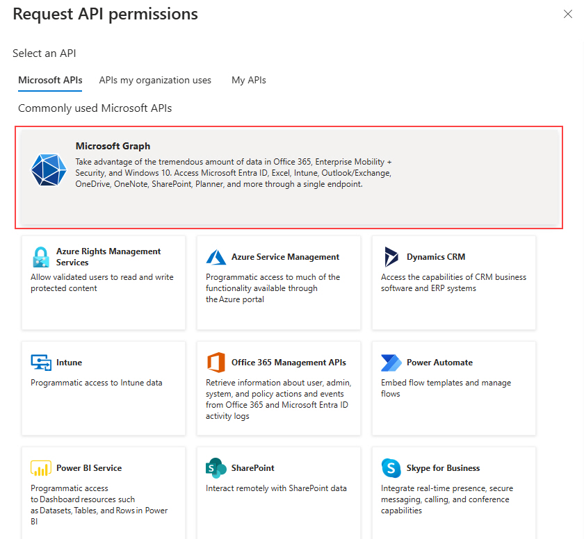Click the 'Select an API' label
This screenshot has height=539, width=584.
tap(44, 53)
